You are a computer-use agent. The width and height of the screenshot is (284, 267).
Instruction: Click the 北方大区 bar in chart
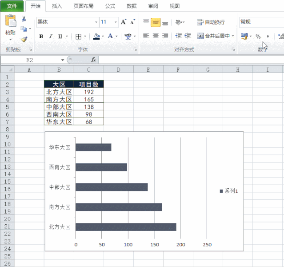[x=126, y=227]
